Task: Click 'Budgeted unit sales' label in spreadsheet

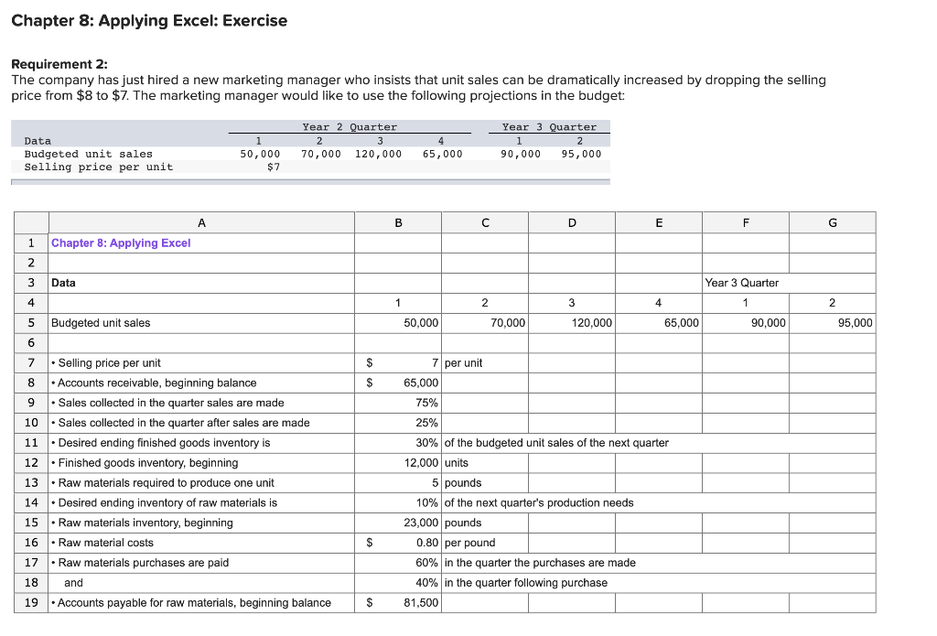Action: coord(101,323)
